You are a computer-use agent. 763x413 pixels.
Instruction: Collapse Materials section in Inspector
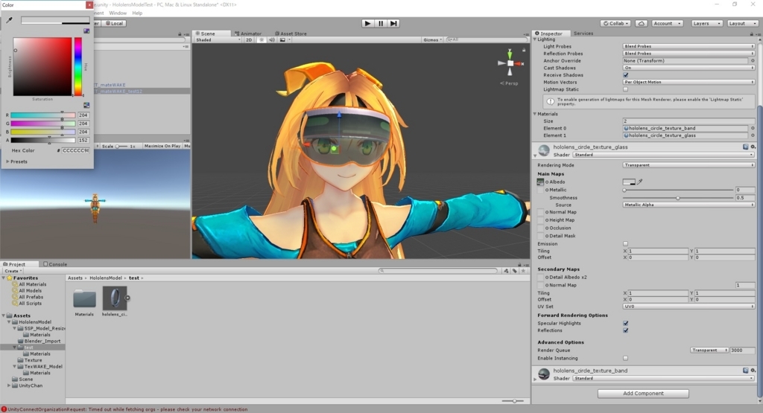(x=535, y=114)
